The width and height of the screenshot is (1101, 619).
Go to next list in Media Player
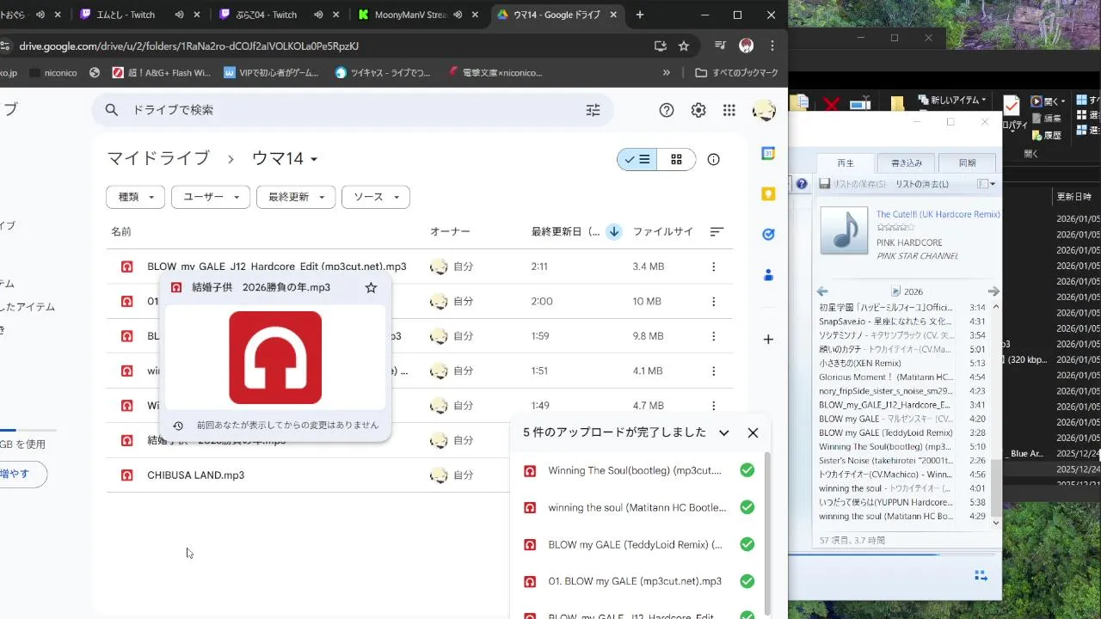coord(993,291)
